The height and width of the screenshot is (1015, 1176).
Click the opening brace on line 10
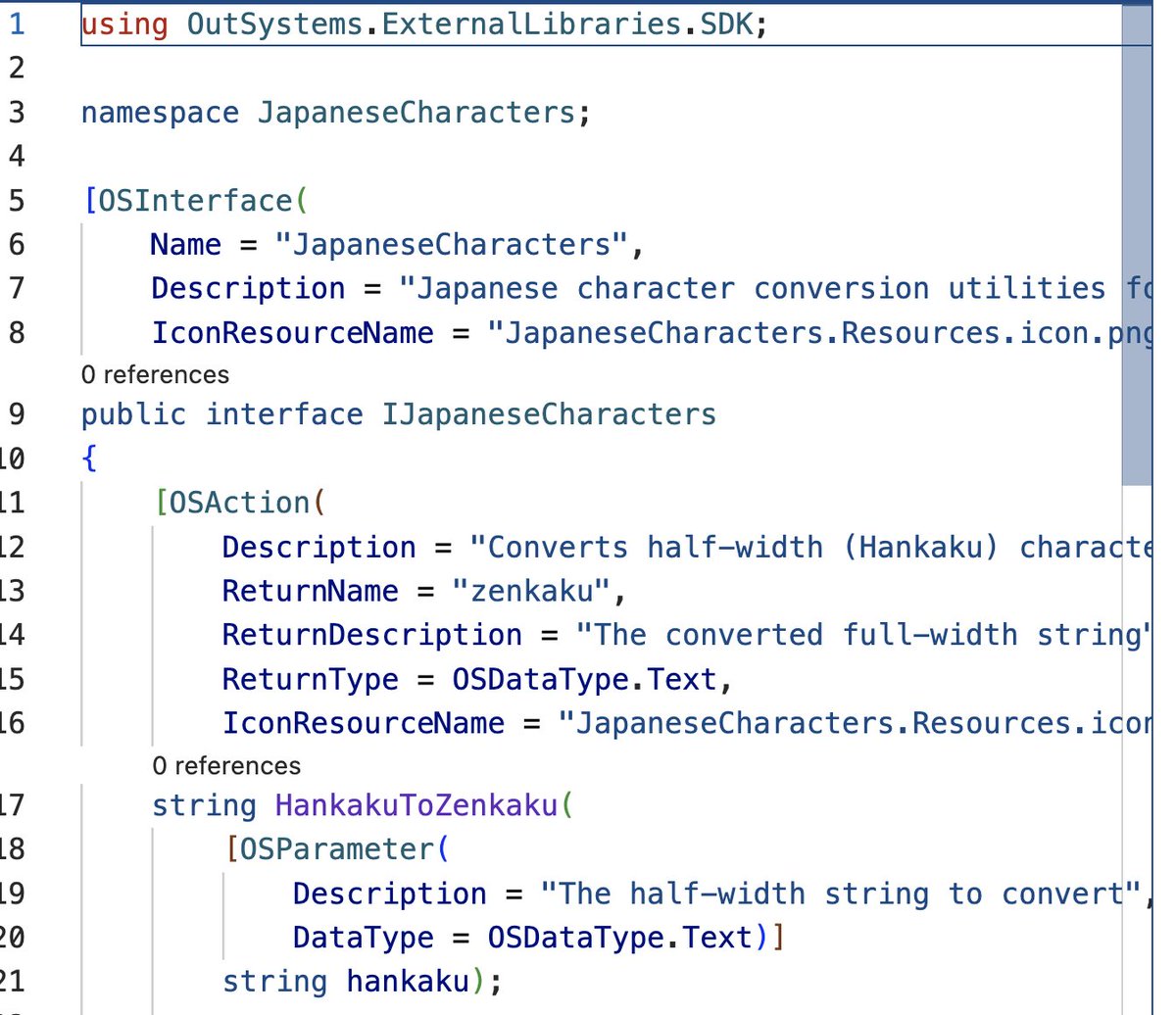point(88,458)
